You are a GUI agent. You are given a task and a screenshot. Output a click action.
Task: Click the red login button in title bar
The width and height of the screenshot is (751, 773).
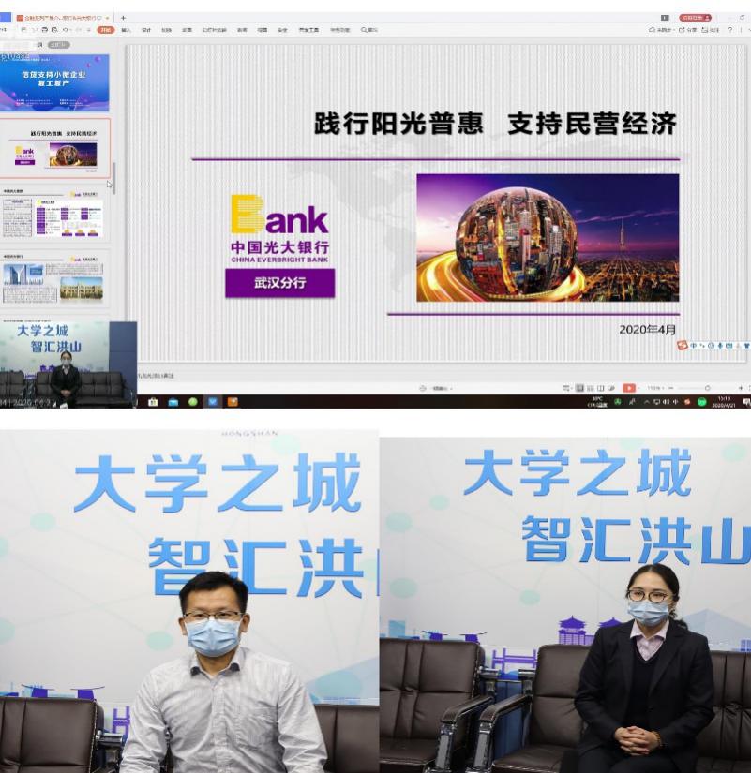tap(695, 18)
